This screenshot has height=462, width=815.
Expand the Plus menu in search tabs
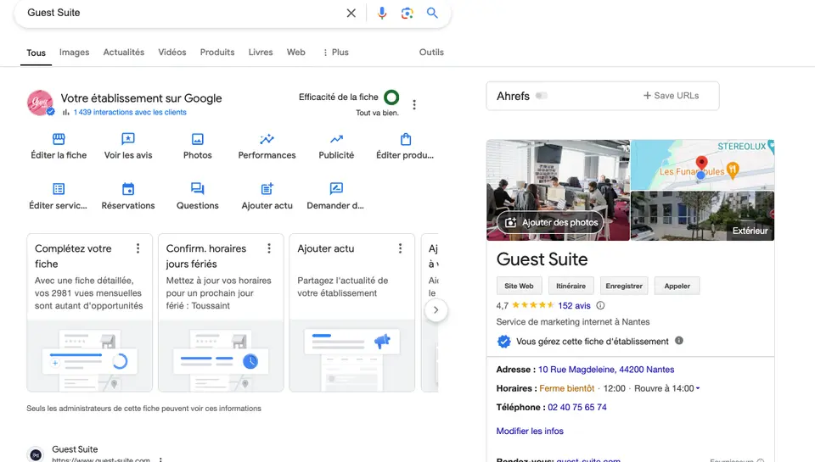pyautogui.click(x=336, y=53)
